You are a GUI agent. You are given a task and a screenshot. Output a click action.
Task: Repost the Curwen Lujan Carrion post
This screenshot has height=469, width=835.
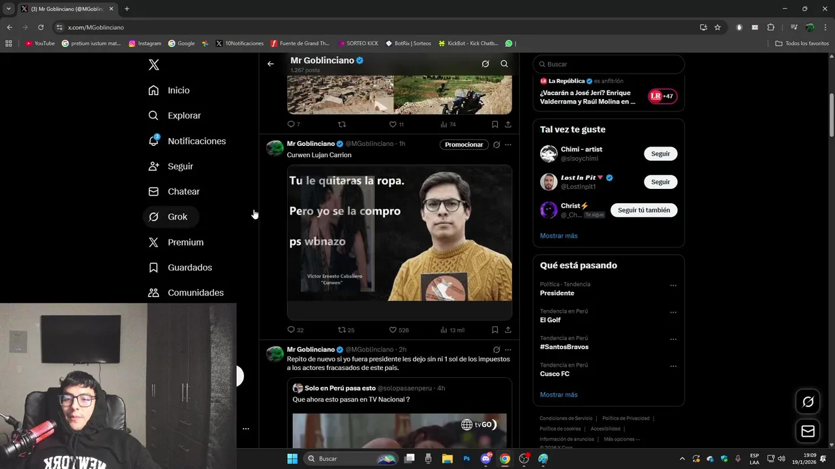tap(346, 330)
